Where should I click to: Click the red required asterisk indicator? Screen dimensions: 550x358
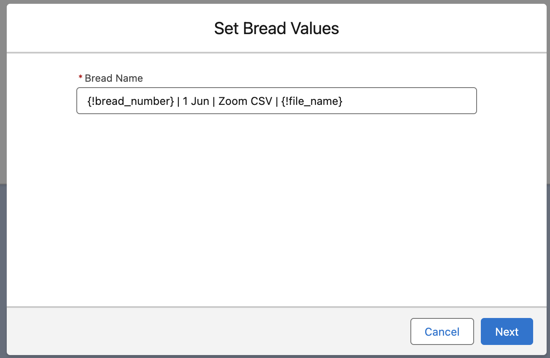(x=80, y=77)
